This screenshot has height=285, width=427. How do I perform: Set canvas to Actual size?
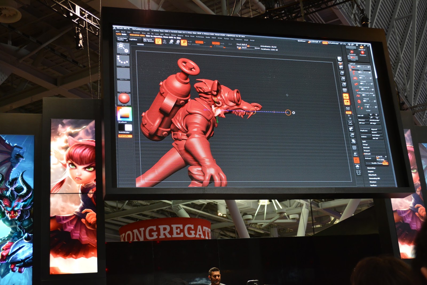pyautogui.click(x=343, y=79)
